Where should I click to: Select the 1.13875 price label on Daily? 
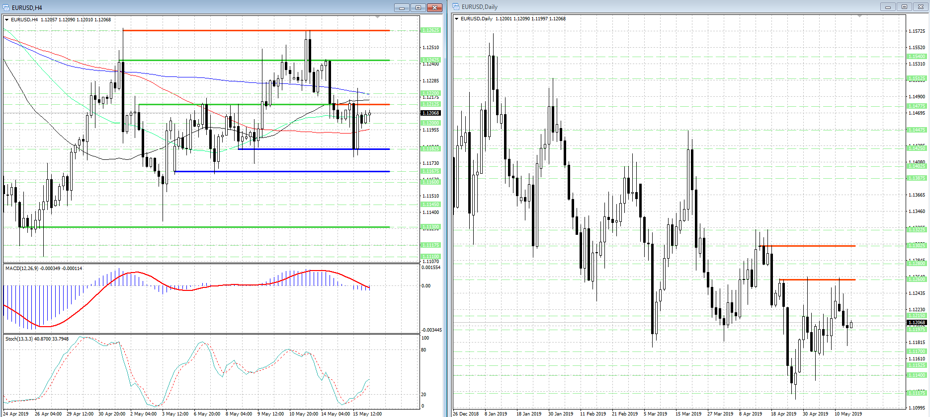coord(917,178)
